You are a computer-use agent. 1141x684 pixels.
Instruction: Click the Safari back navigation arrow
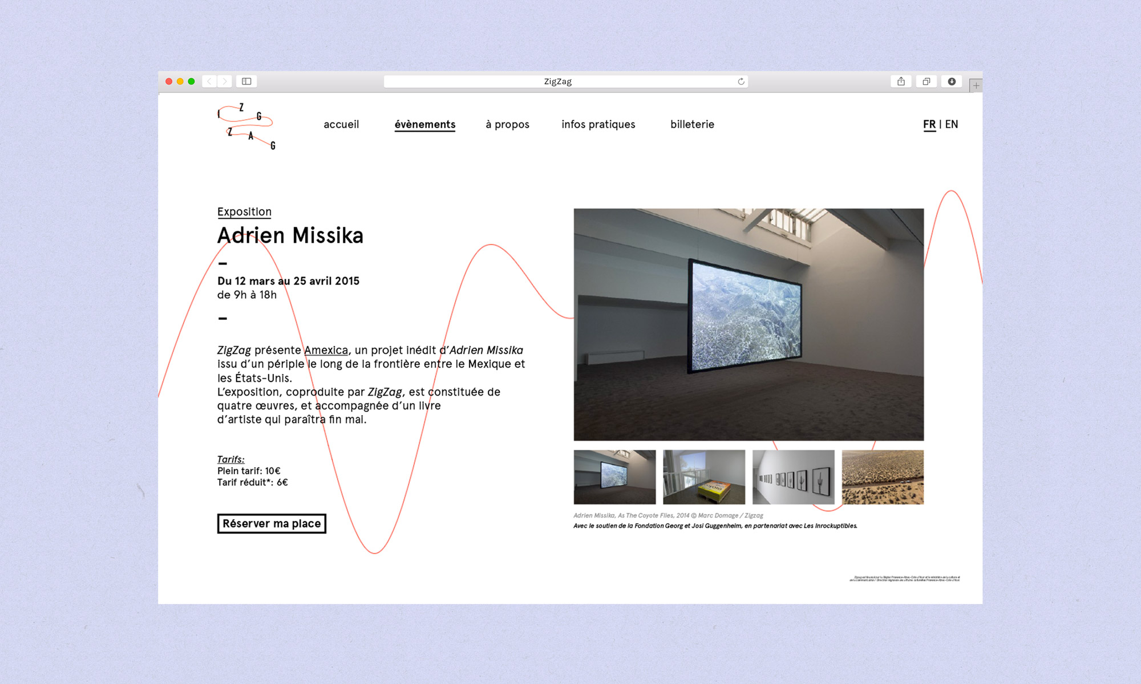(209, 82)
